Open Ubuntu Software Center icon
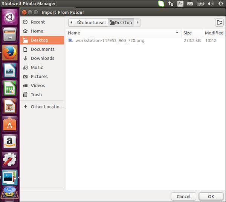The image size is (226, 202). coord(9,124)
